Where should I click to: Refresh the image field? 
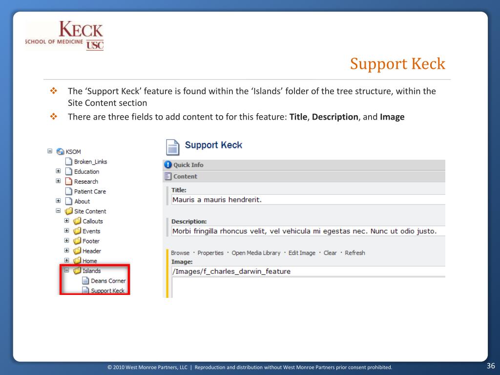tap(355, 253)
